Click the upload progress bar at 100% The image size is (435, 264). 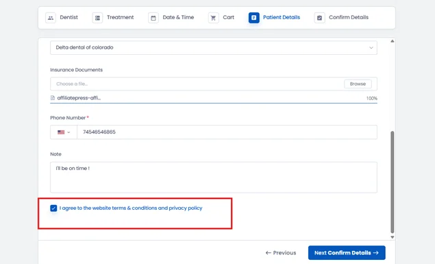214,103
